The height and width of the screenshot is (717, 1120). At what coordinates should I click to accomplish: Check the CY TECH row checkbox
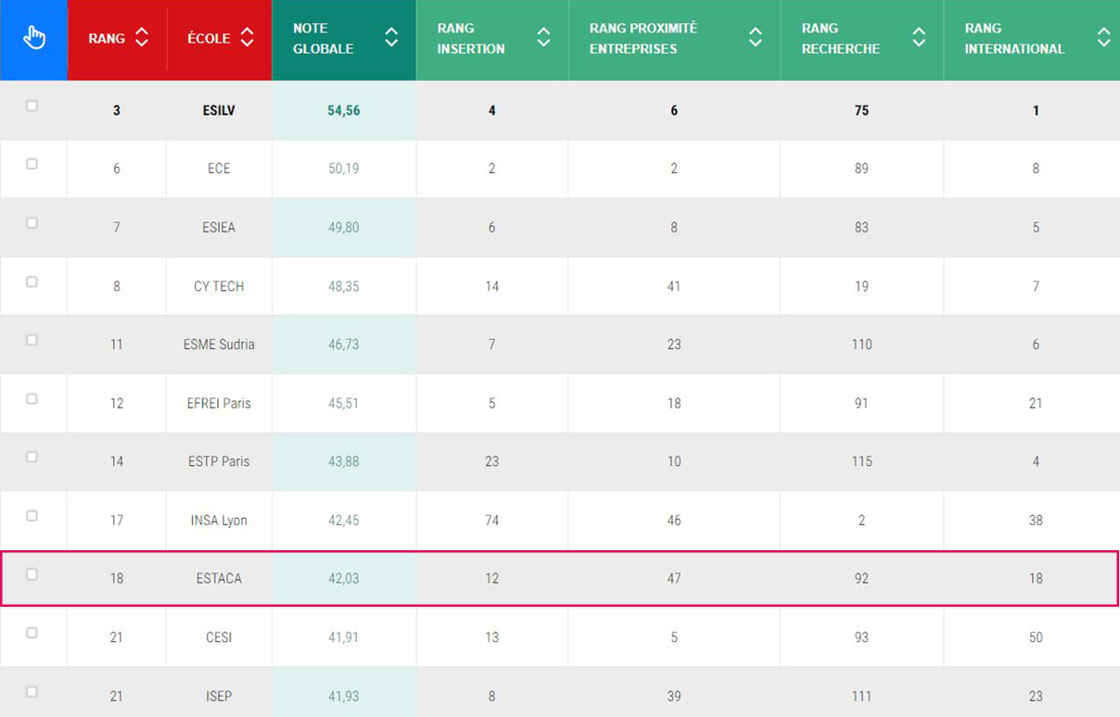[32, 282]
